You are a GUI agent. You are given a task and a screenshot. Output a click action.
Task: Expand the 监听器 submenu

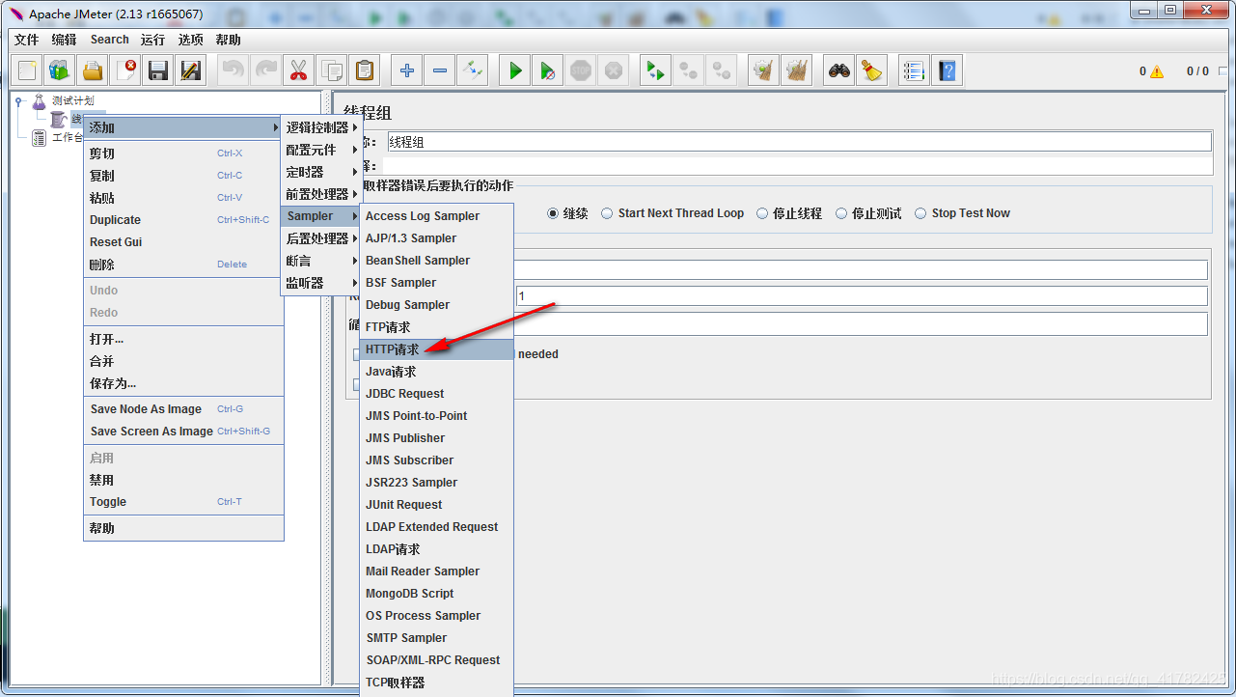[321, 283]
